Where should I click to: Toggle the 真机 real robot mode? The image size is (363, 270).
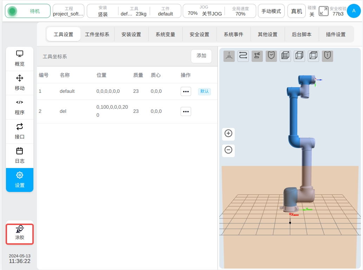pyautogui.click(x=297, y=11)
